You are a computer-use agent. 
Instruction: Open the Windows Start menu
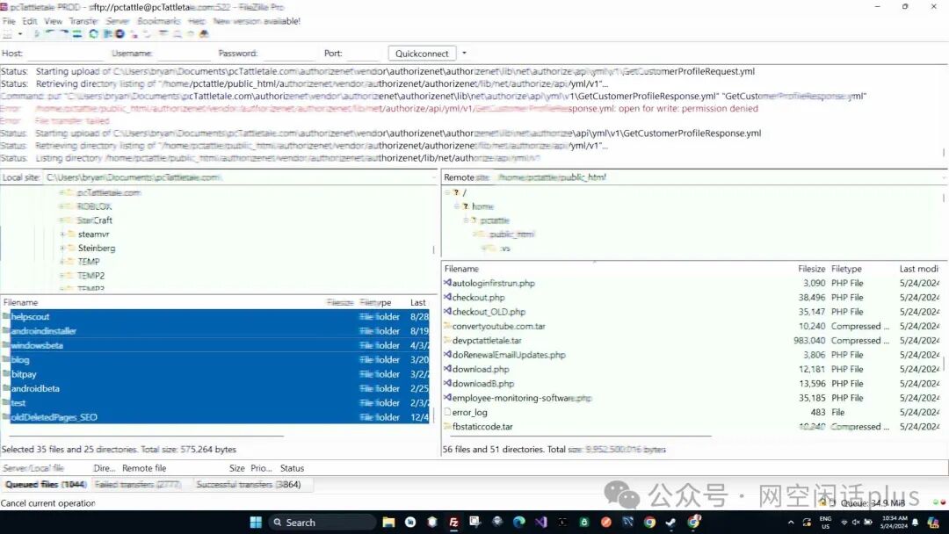click(256, 522)
